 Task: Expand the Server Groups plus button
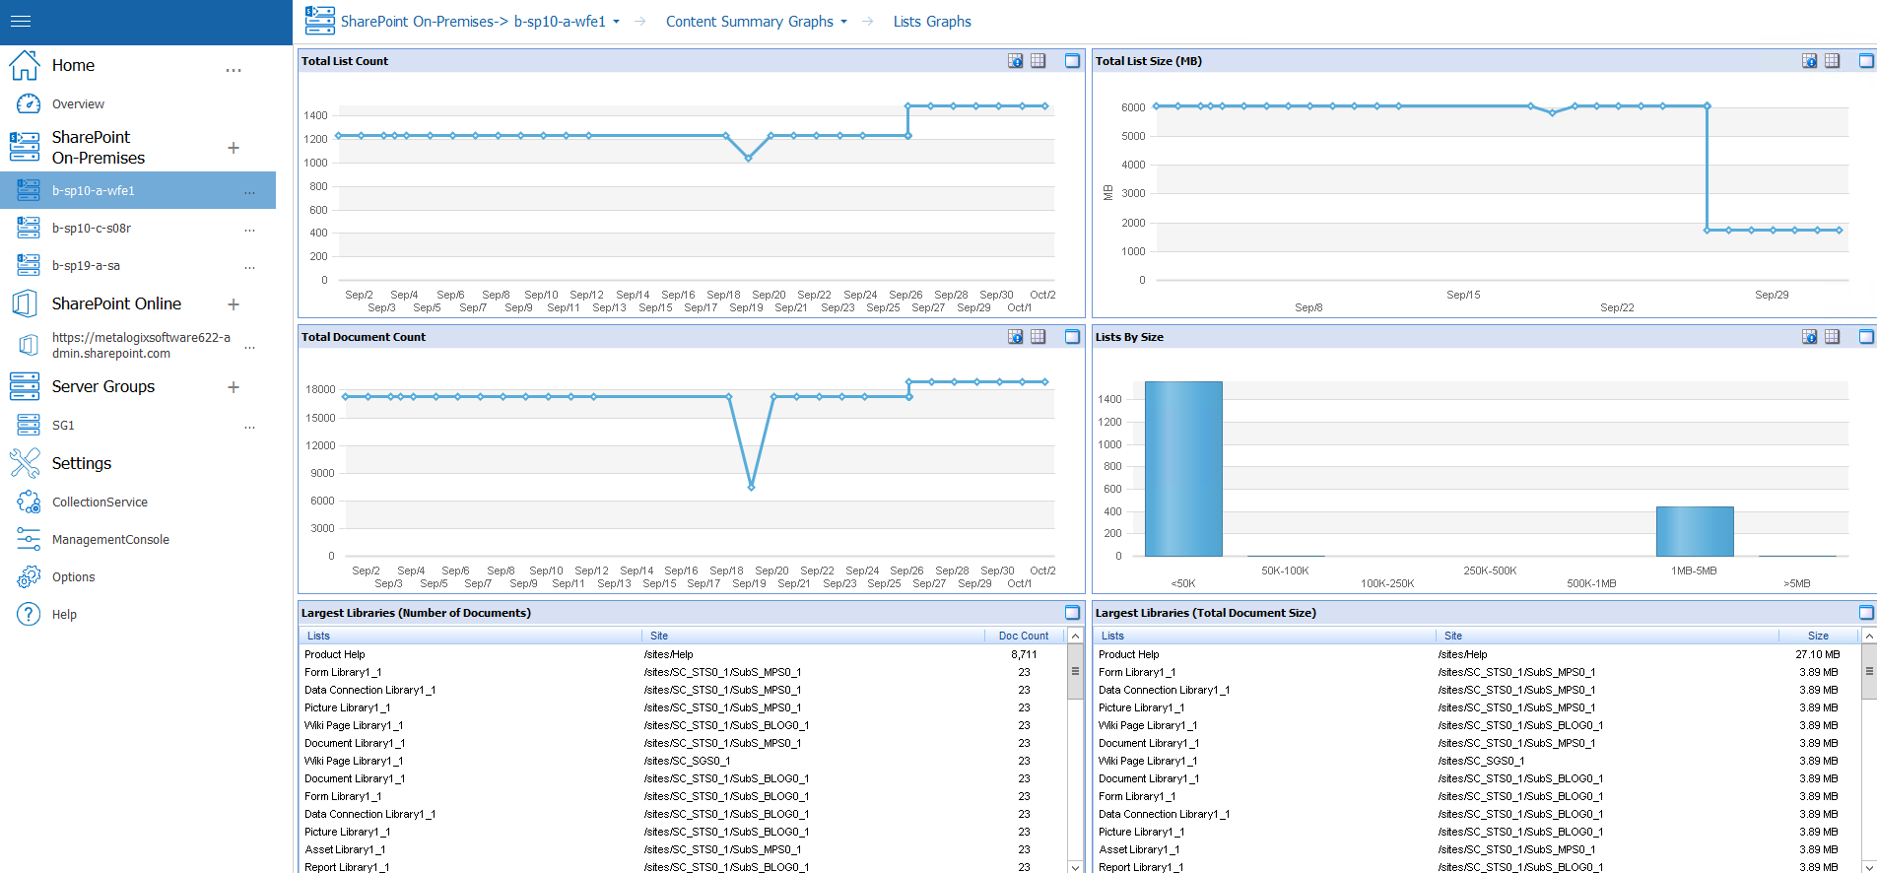click(x=234, y=387)
